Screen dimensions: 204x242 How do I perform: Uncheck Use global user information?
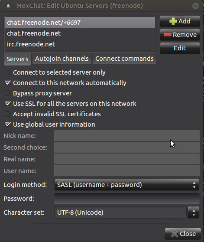pos(7,124)
